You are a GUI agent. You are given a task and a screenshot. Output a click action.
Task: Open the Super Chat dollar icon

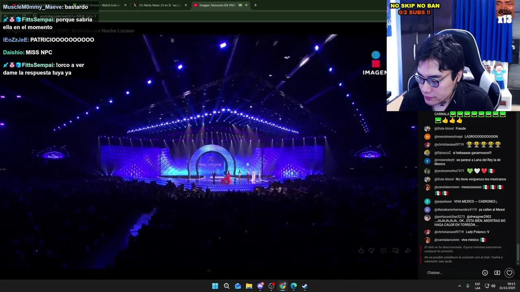point(497,273)
